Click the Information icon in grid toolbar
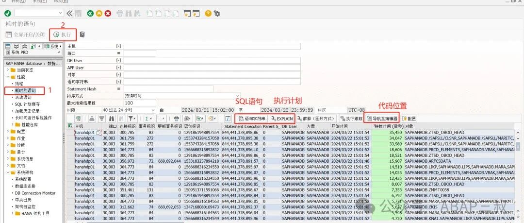Screen dimensions: 524x223 click(228, 119)
